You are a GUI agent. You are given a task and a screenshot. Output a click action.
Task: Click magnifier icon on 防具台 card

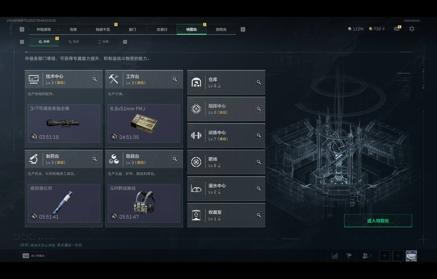pyautogui.click(x=175, y=159)
